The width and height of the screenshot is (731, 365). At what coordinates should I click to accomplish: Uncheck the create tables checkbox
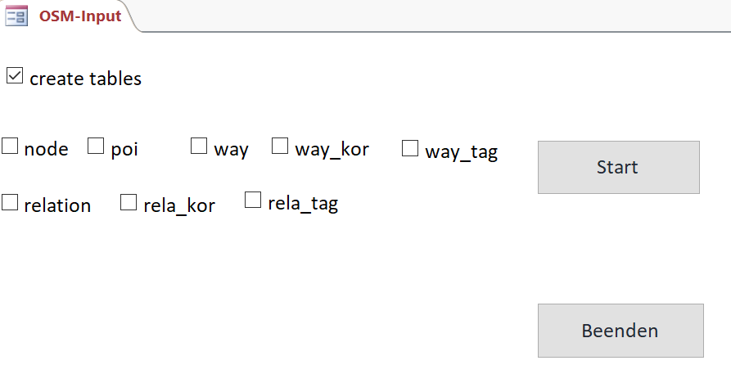(15, 75)
